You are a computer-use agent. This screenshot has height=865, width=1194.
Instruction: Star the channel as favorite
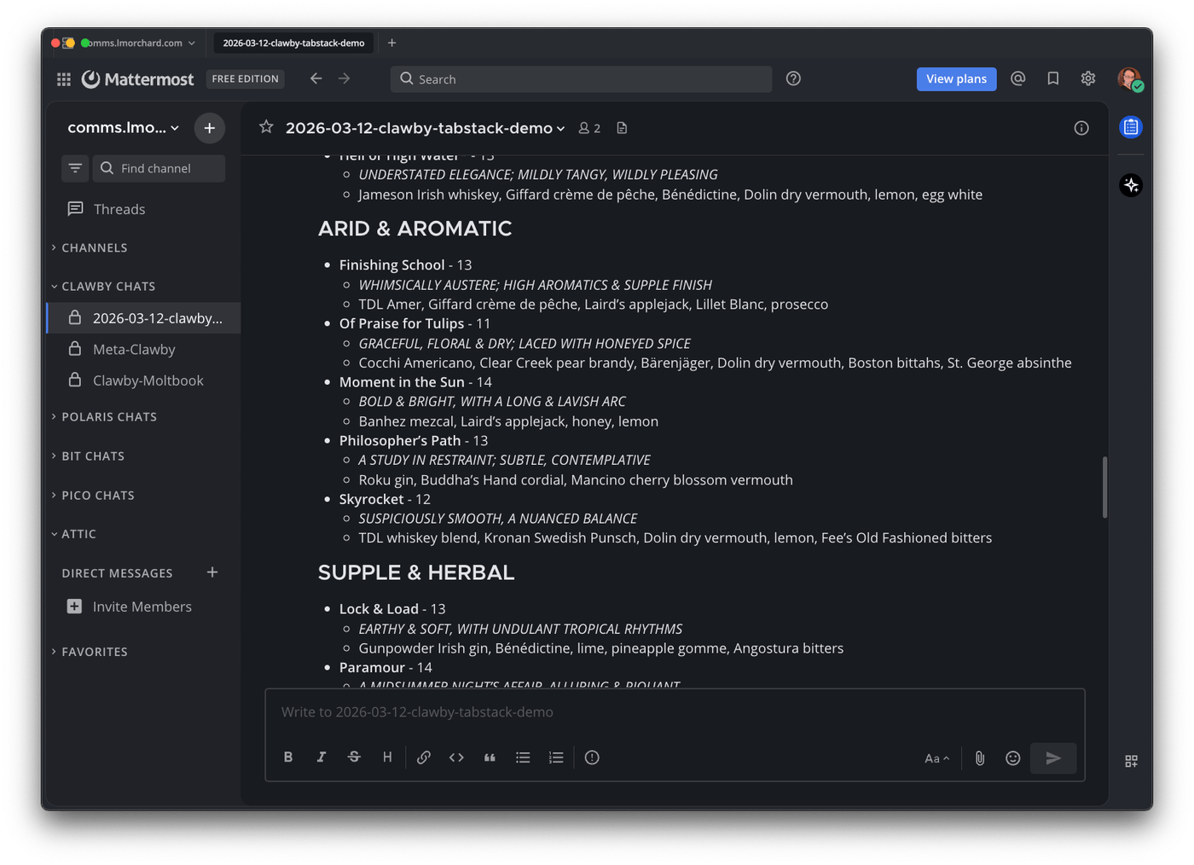[266, 128]
